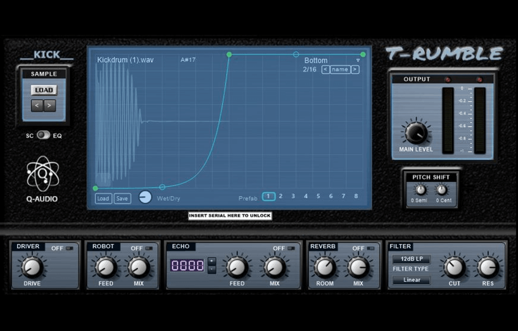This screenshot has height=331, width=518.
Task: Select the top green envelope point at curve peak
Action: click(x=229, y=54)
